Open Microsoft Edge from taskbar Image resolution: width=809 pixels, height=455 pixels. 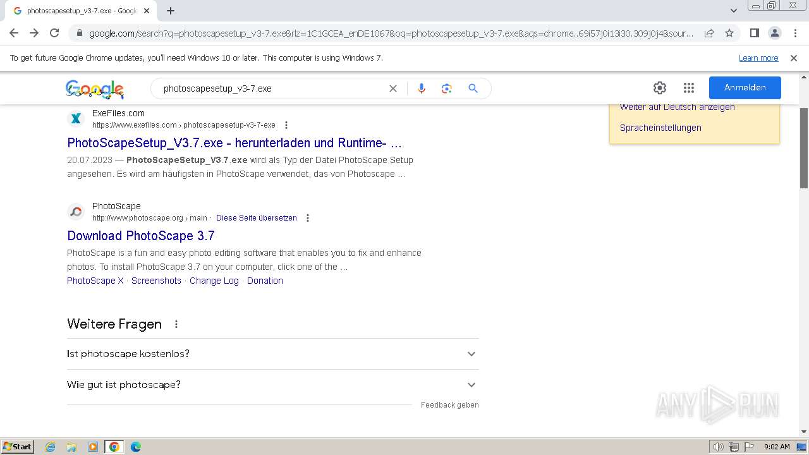136,447
